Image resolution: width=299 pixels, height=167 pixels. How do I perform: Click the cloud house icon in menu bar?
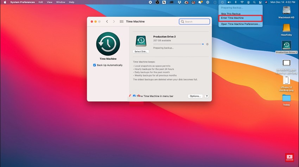pyautogui.click(x=186, y=2)
